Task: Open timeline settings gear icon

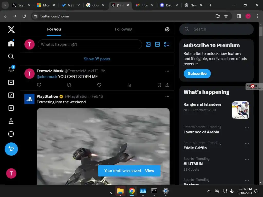Action: pyautogui.click(x=167, y=29)
